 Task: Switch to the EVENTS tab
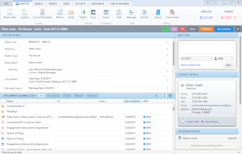pyautogui.click(x=53, y=4)
